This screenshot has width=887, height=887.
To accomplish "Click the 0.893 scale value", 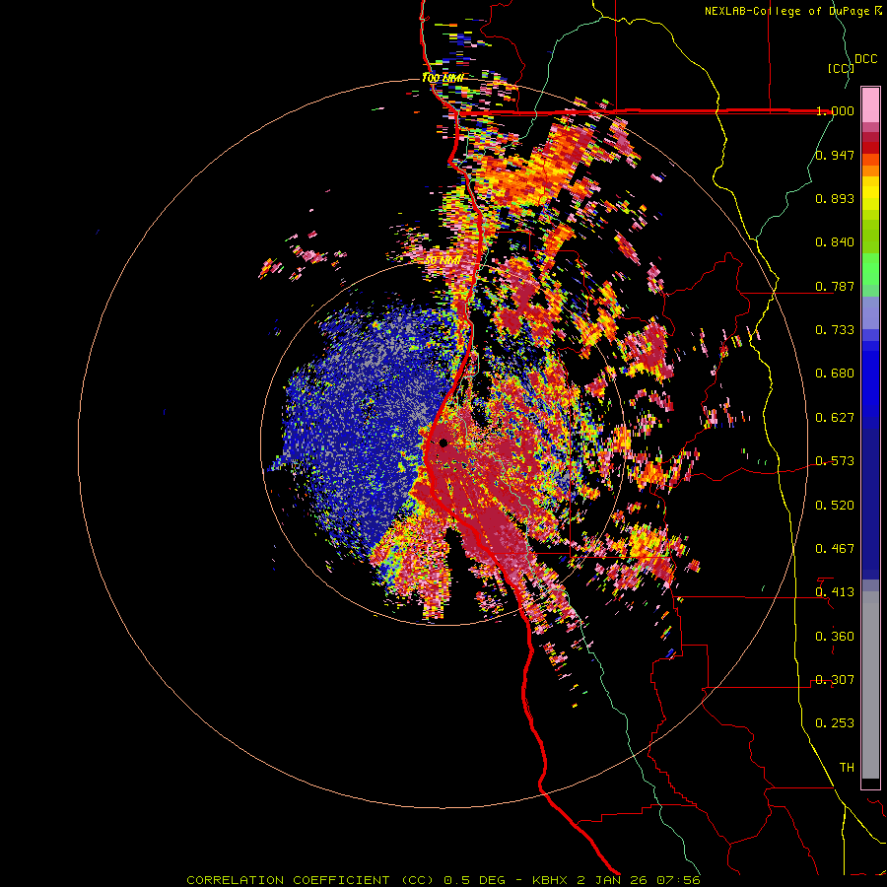I will [x=835, y=198].
